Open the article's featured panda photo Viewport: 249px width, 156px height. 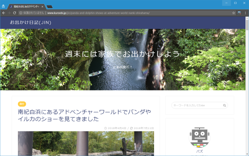pyautogui.click(x=86, y=144)
